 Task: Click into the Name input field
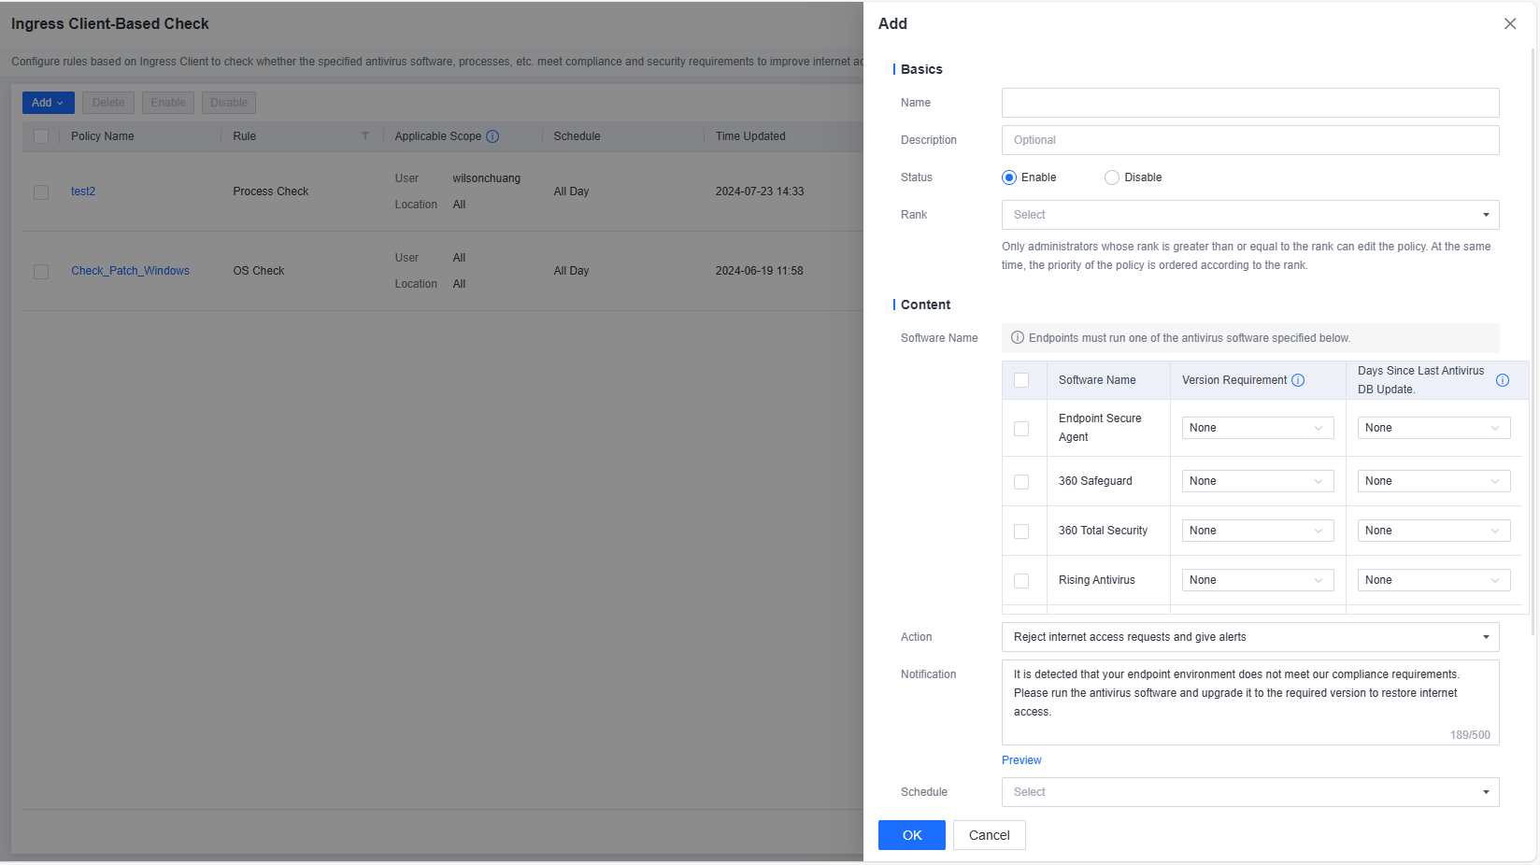coord(1250,103)
